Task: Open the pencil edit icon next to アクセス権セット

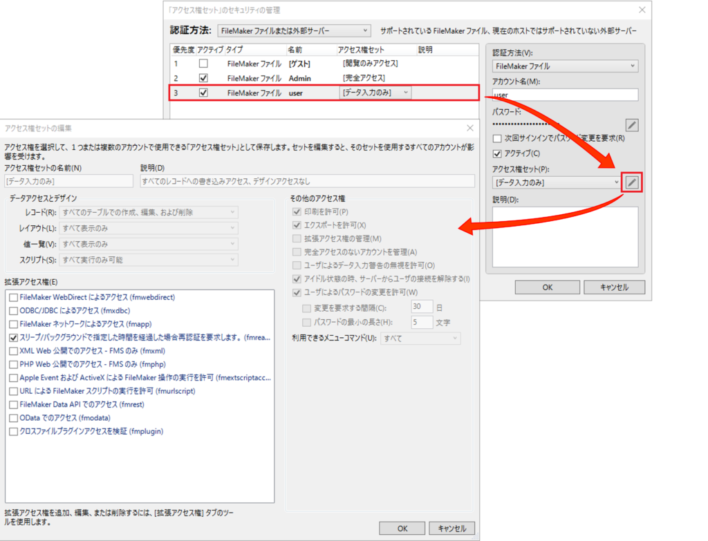Action: (632, 182)
